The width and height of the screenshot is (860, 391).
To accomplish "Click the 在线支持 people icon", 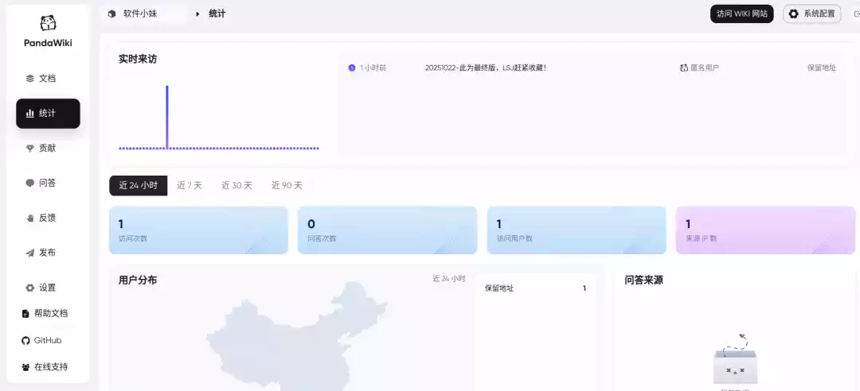I will [x=25, y=367].
